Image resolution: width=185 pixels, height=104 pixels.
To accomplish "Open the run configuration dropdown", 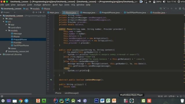I will (164, 9).
